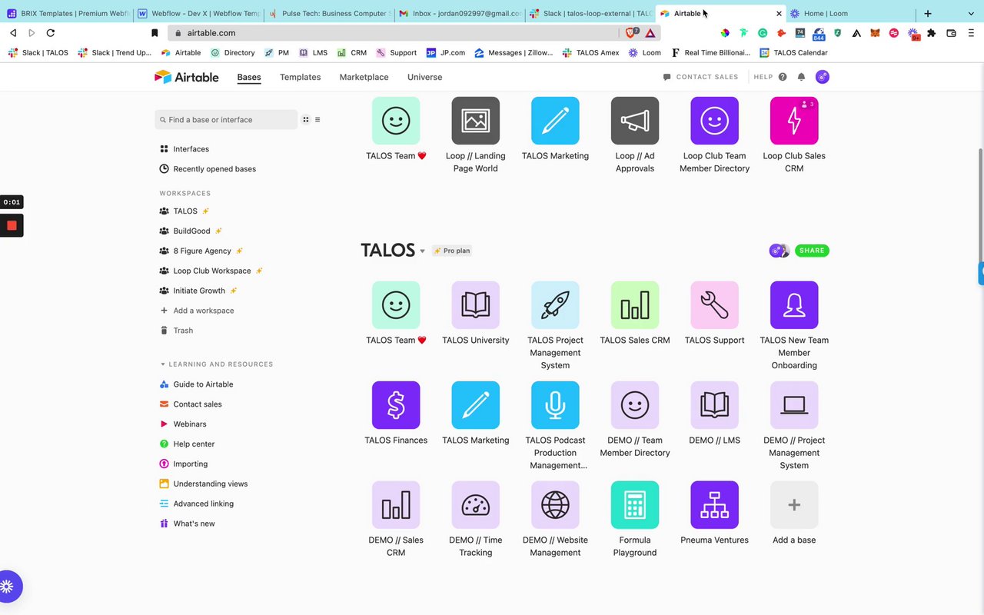Open TALOS Project Management System rocket icon
The width and height of the screenshot is (984, 615).
[x=555, y=305]
